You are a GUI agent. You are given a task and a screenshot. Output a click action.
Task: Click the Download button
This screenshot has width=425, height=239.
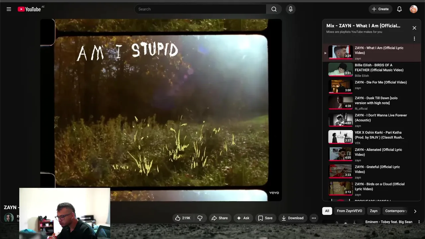[293, 218]
